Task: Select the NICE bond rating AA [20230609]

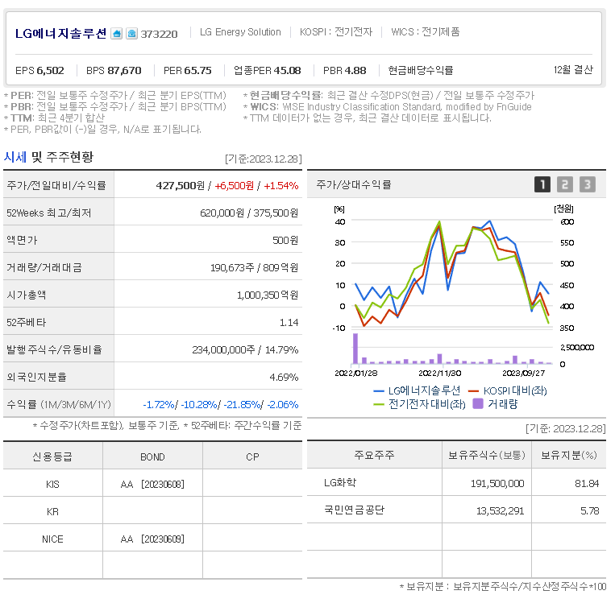Action: (152, 539)
